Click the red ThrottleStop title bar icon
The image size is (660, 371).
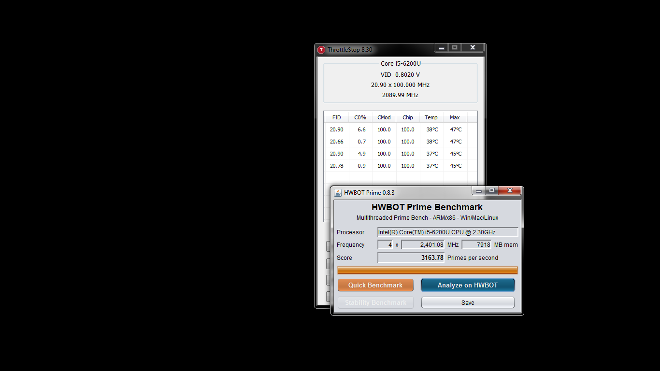point(321,50)
